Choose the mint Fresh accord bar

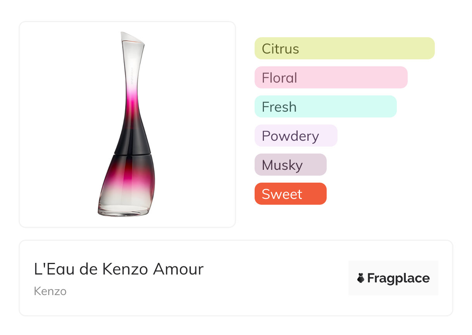click(x=326, y=107)
